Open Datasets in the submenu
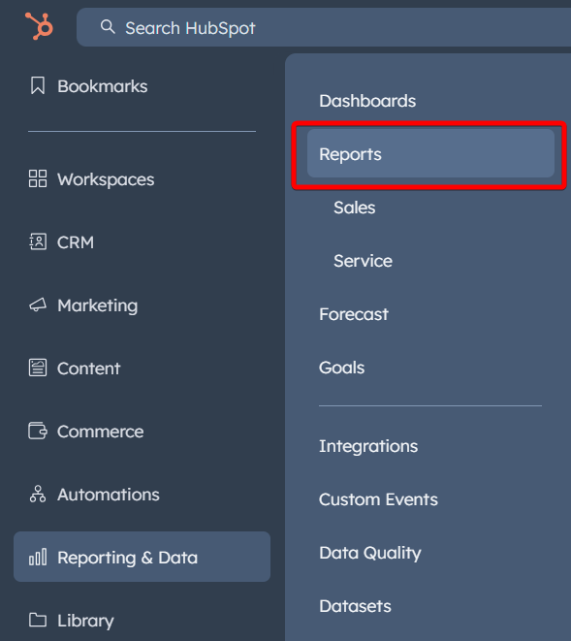The width and height of the screenshot is (571, 641). 355,606
